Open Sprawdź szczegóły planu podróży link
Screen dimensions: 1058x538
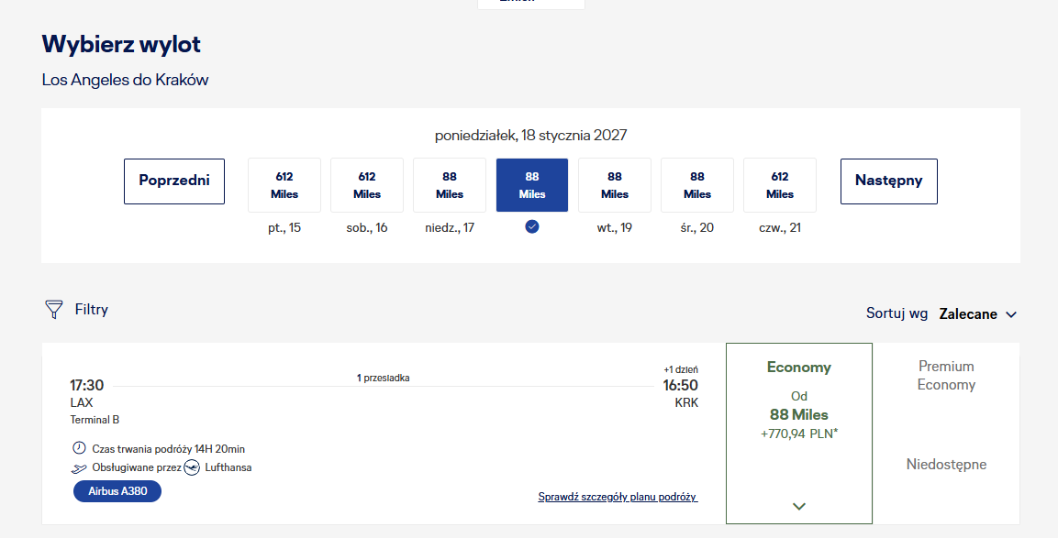(618, 497)
